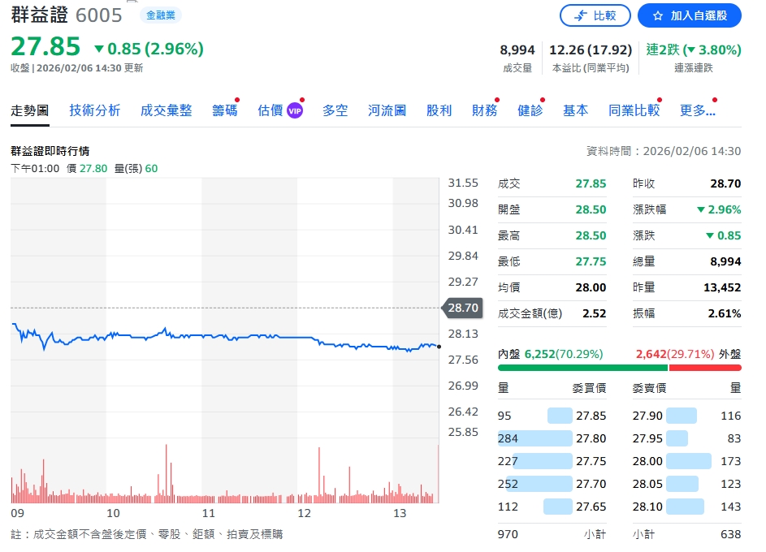Click the 加入自選股 button
The height and width of the screenshot is (552, 766).
[690, 15]
